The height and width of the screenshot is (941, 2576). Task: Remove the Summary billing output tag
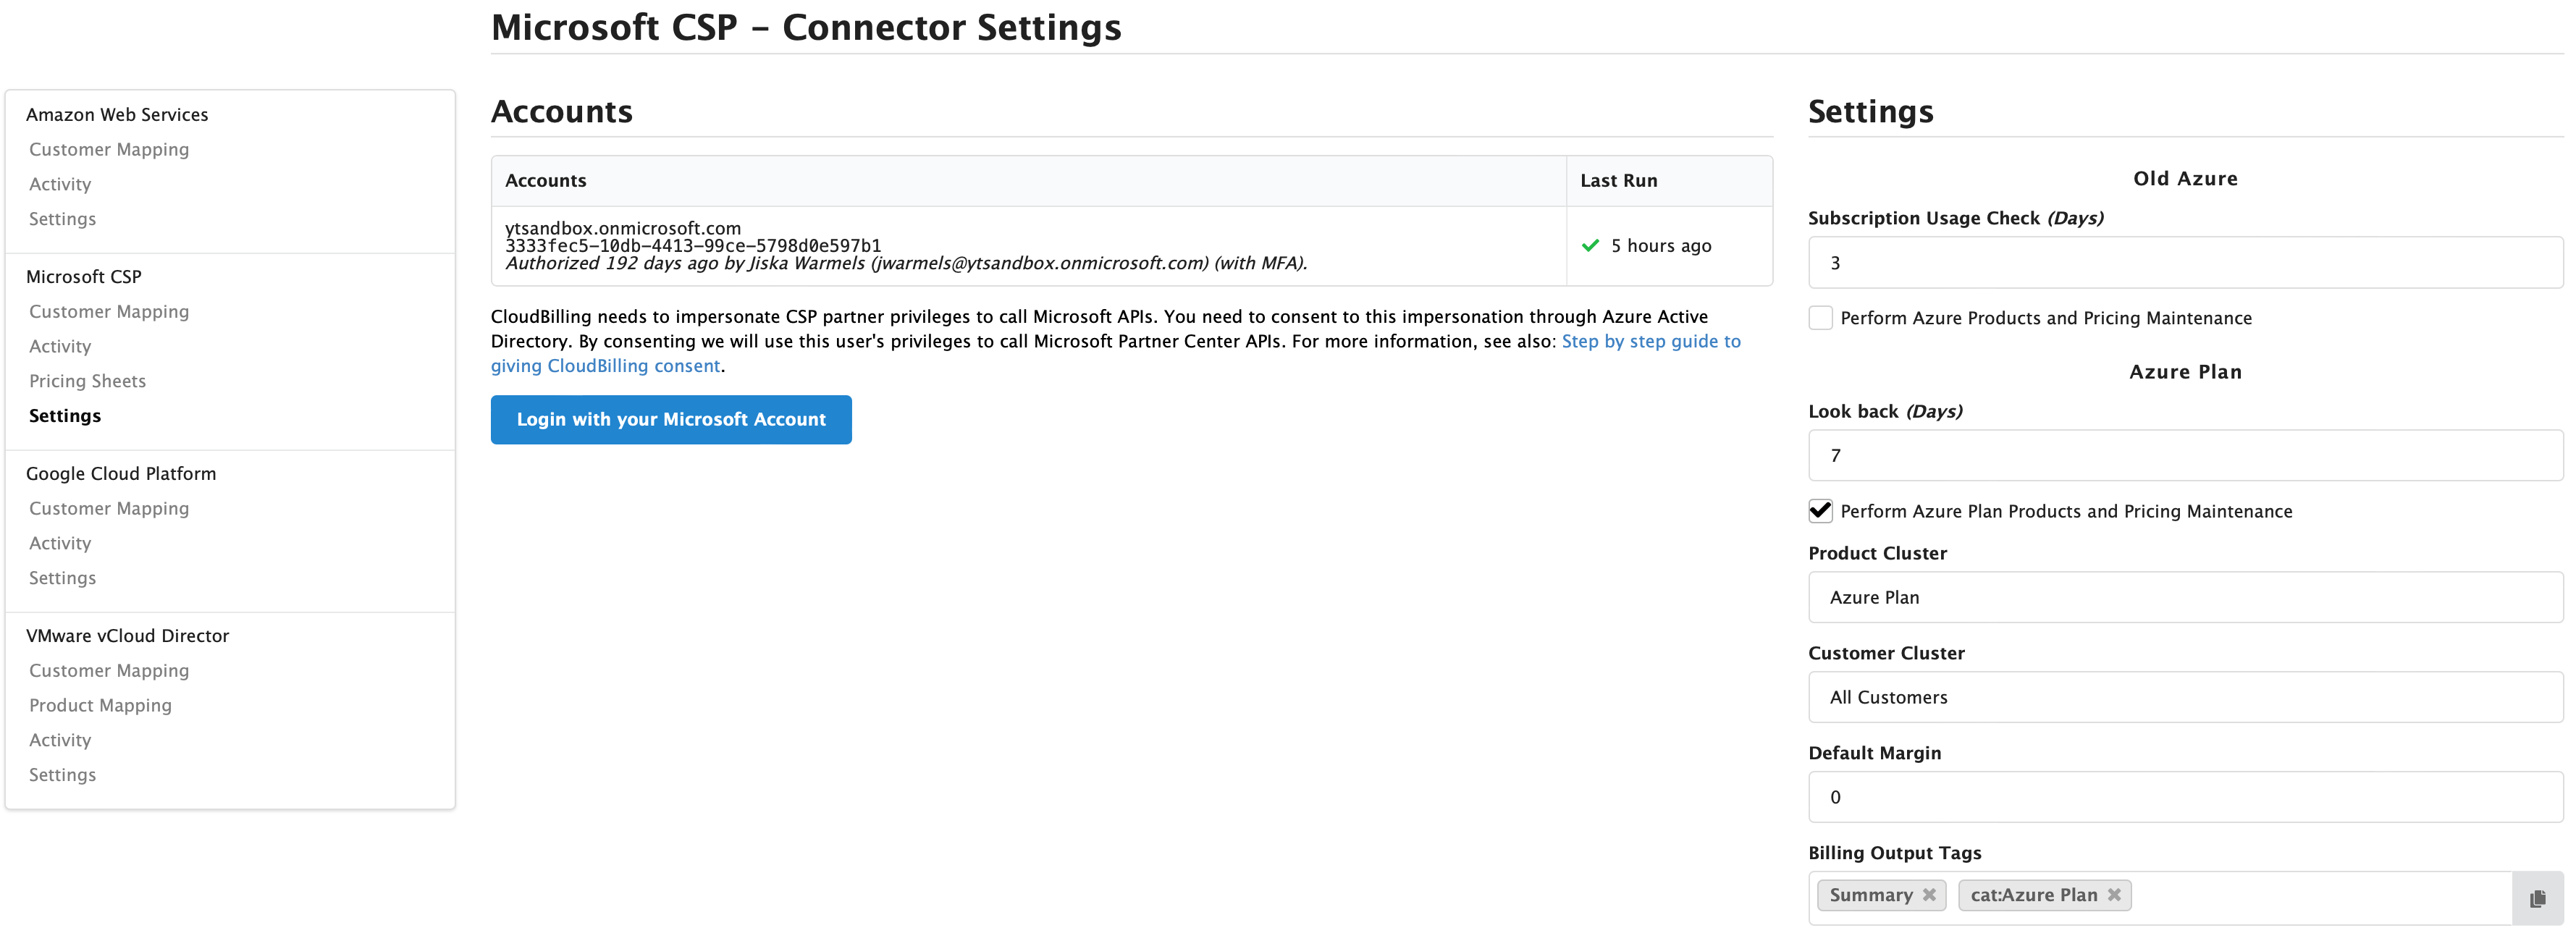(x=1930, y=895)
